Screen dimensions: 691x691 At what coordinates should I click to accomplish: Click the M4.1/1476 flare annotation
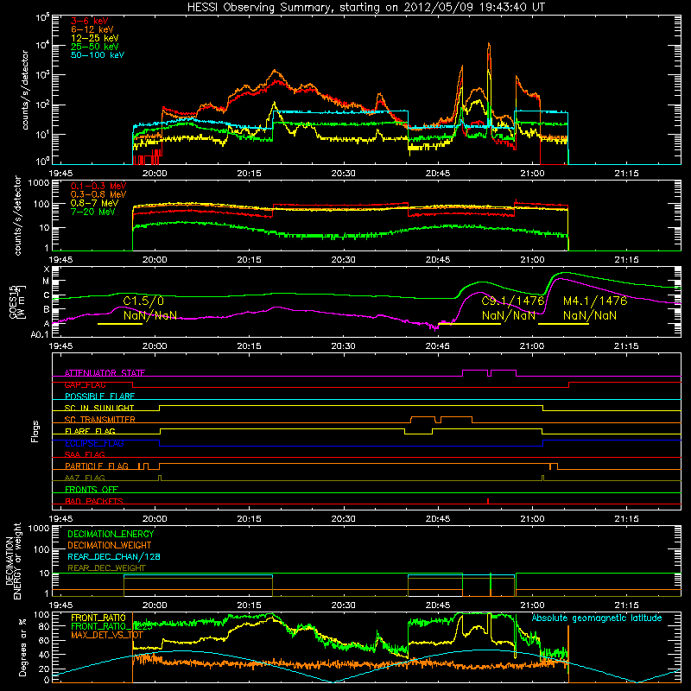pyautogui.click(x=595, y=301)
